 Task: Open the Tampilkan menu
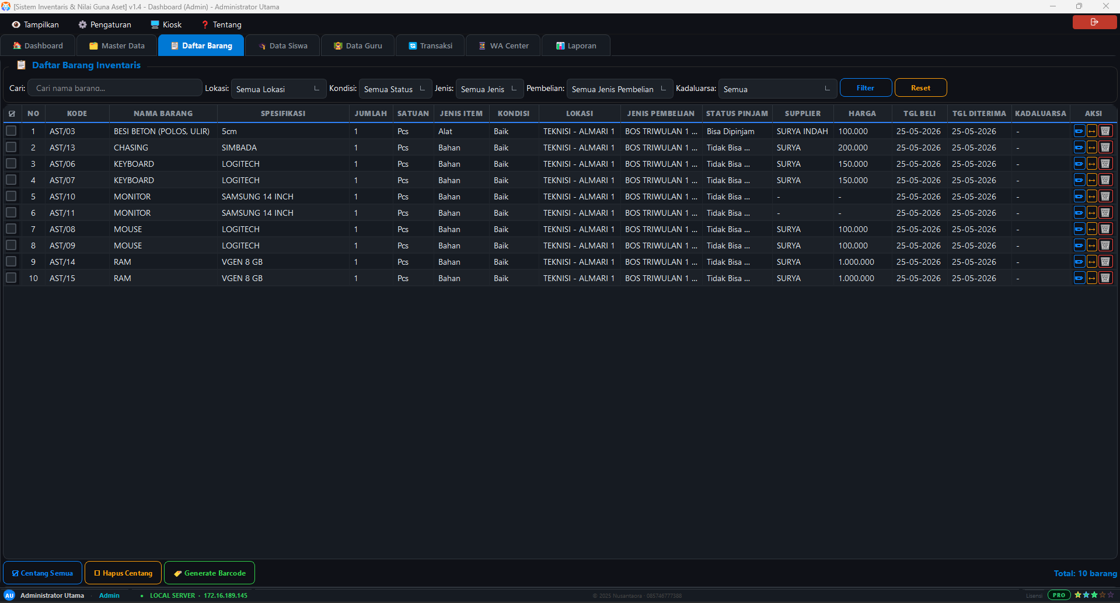click(x=36, y=24)
